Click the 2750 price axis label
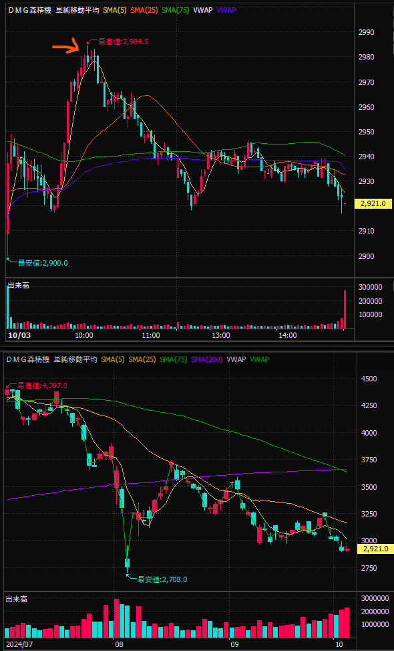The height and width of the screenshot is (651, 394). pos(369,568)
